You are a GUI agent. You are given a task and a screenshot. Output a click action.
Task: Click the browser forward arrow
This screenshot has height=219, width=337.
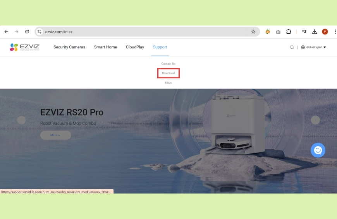pyautogui.click(x=17, y=32)
